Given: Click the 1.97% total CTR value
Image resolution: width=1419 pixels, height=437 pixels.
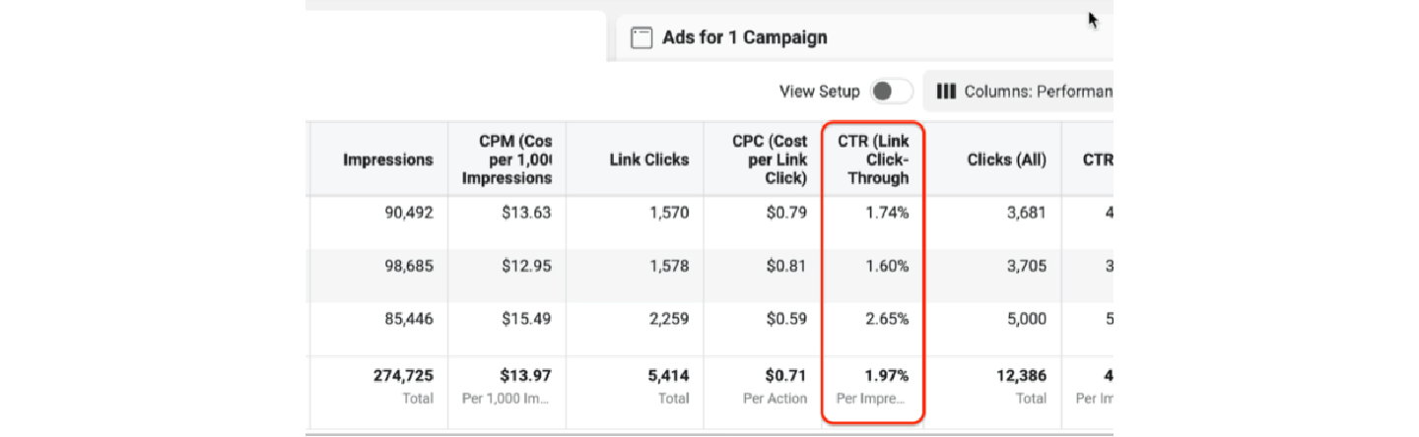Looking at the screenshot, I should pos(887,375).
